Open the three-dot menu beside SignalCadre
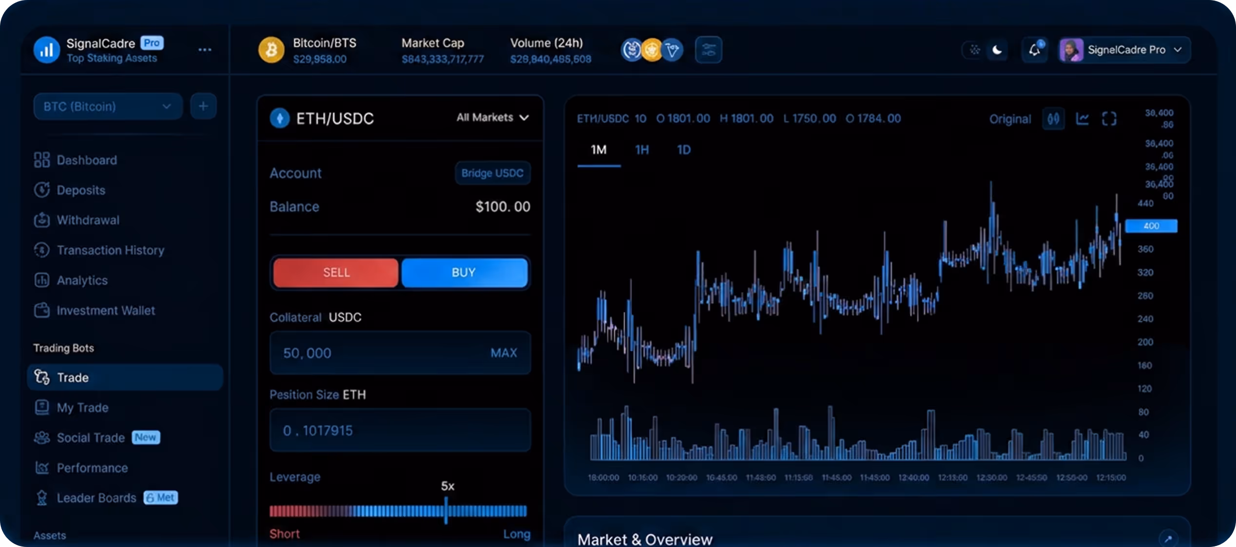The height and width of the screenshot is (547, 1236). click(205, 50)
